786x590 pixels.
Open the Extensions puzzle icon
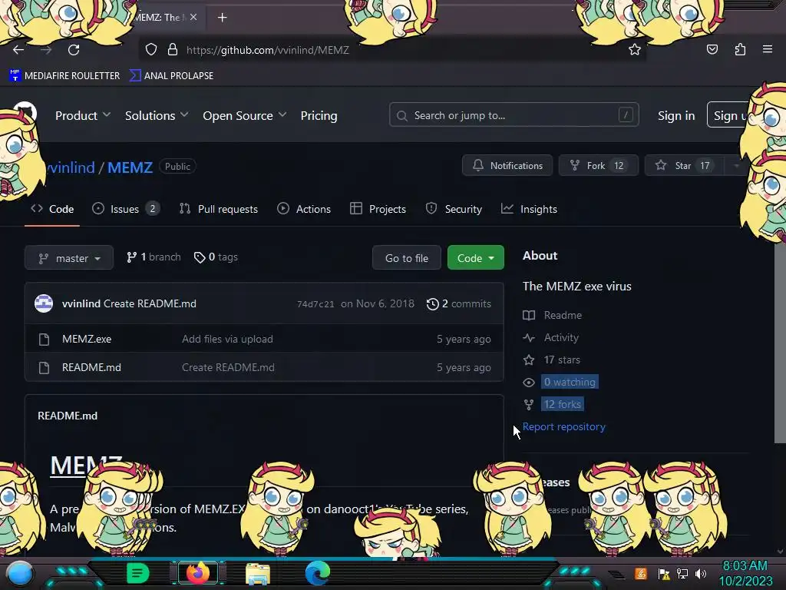[740, 50]
